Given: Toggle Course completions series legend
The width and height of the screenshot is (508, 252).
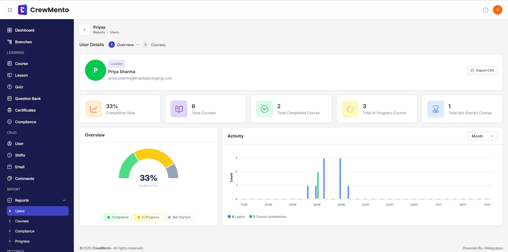Looking at the screenshot, I should pyautogui.click(x=268, y=217).
